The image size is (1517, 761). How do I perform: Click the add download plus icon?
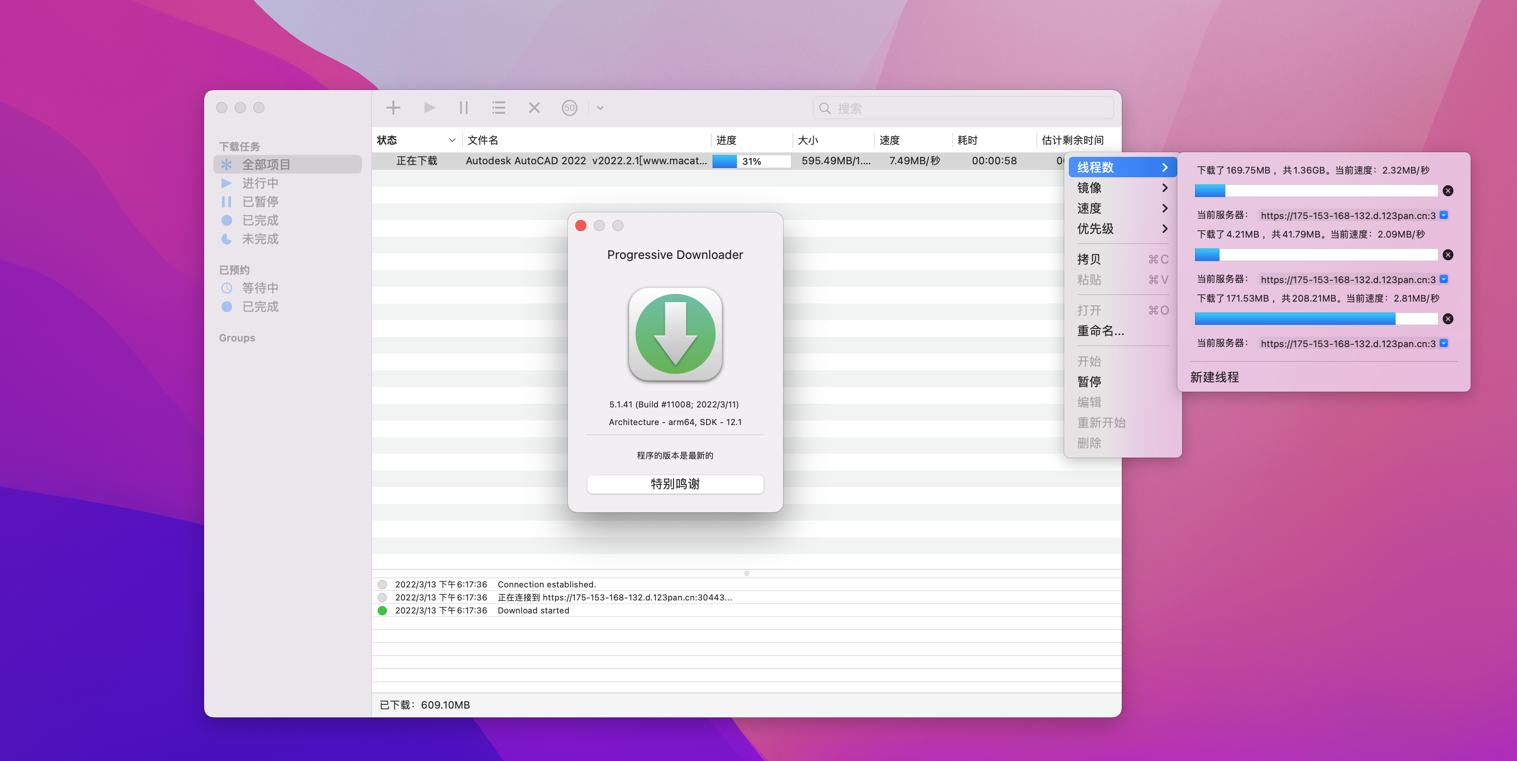coord(393,108)
